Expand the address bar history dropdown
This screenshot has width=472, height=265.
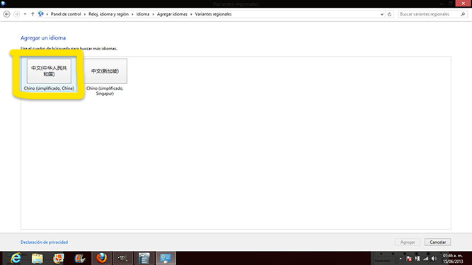click(x=381, y=14)
